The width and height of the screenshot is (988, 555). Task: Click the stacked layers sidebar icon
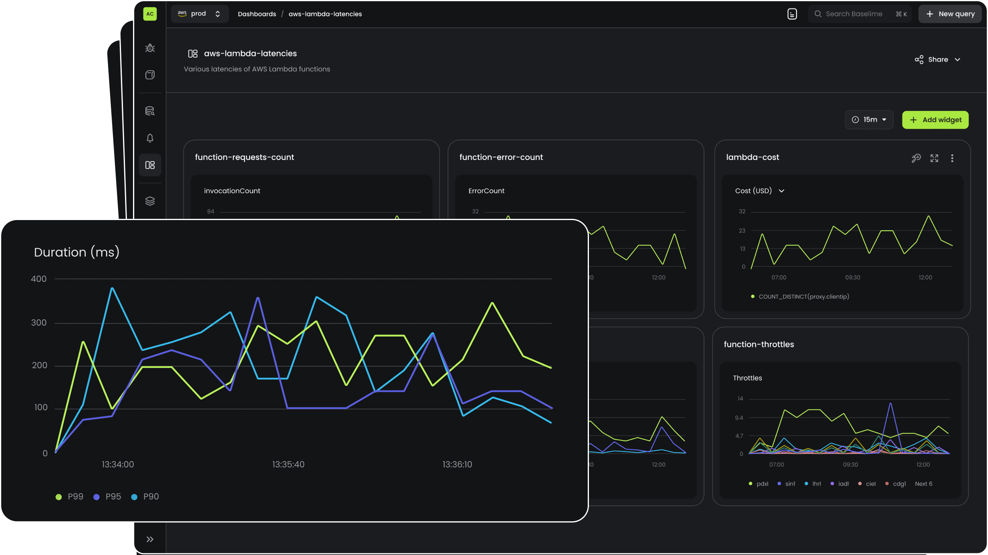pos(150,201)
